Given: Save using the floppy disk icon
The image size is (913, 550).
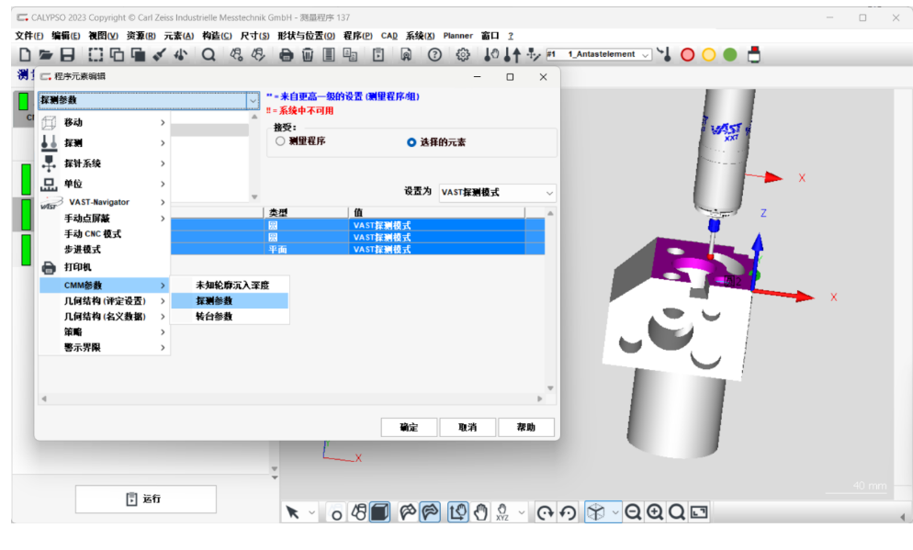Looking at the screenshot, I should tap(68, 55).
